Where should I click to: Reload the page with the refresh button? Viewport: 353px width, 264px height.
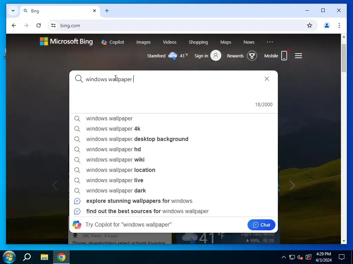(39, 25)
